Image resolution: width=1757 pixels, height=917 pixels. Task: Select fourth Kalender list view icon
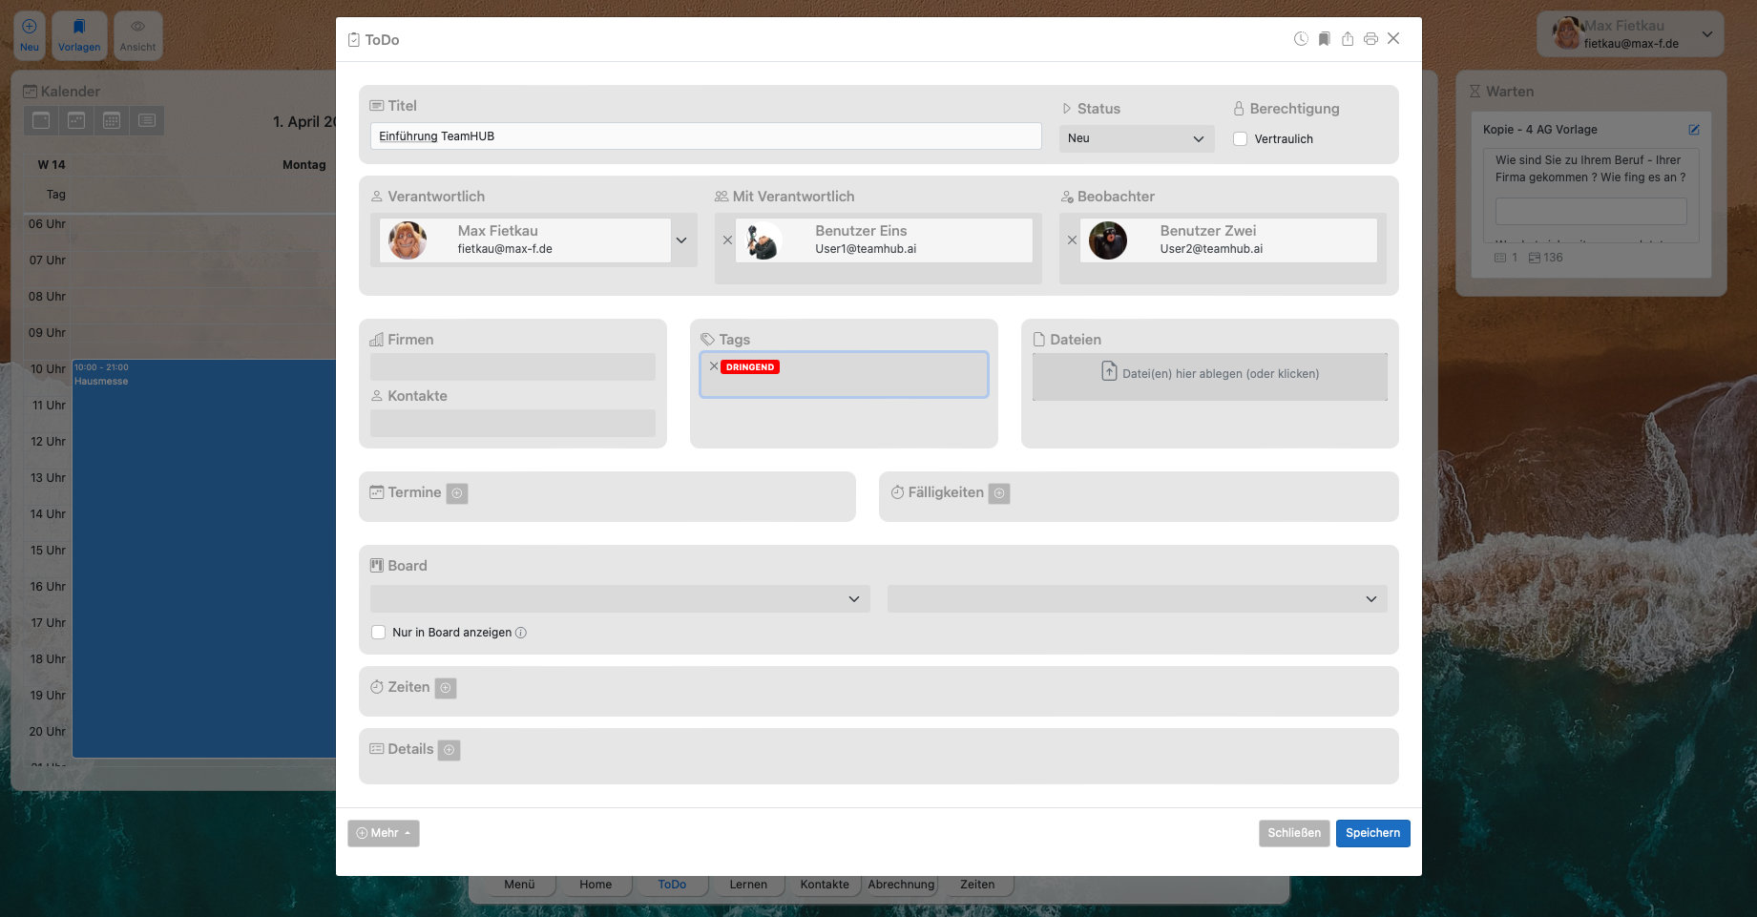[147, 120]
